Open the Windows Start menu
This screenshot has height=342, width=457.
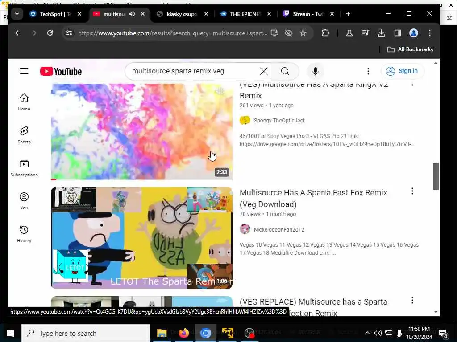[11, 333]
